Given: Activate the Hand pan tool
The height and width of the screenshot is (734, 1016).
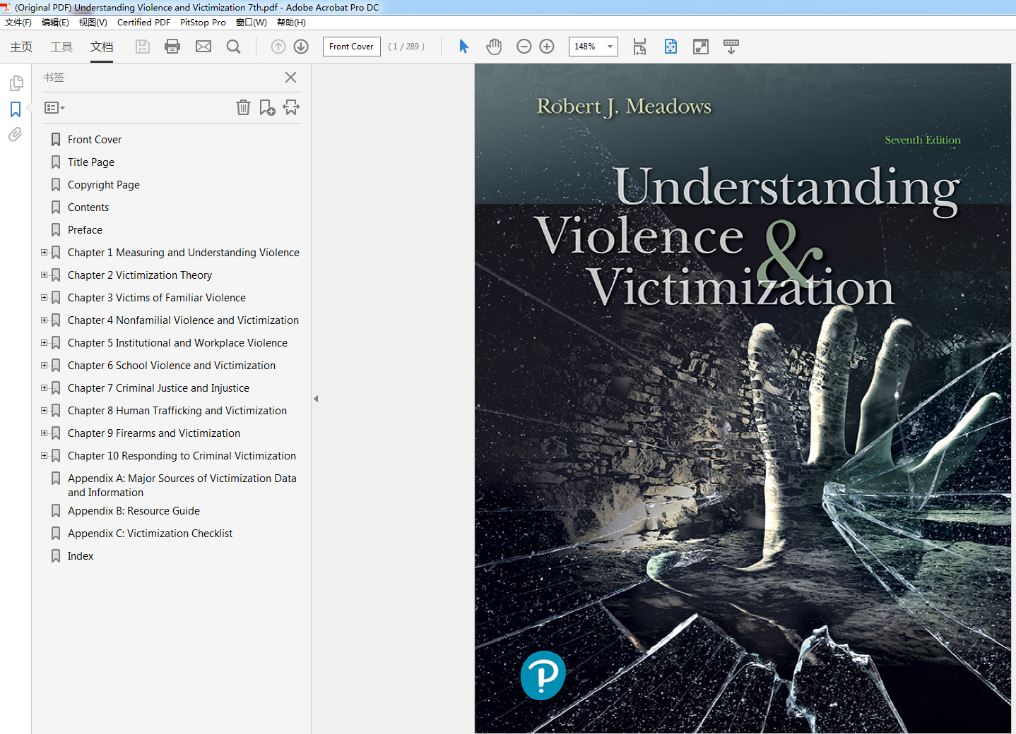Looking at the screenshot, I should point(494,47).
